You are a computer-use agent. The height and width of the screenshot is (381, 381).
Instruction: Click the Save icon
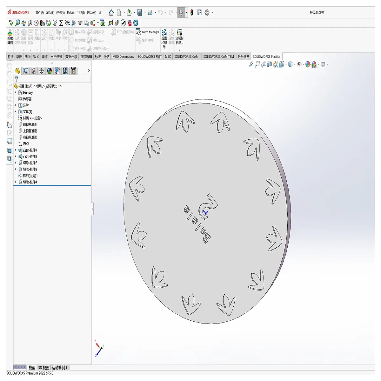point(139,12)
